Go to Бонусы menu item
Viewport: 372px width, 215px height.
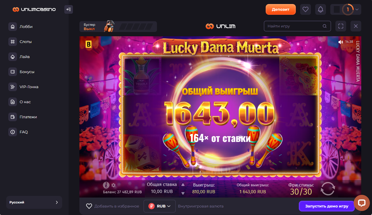27,72
